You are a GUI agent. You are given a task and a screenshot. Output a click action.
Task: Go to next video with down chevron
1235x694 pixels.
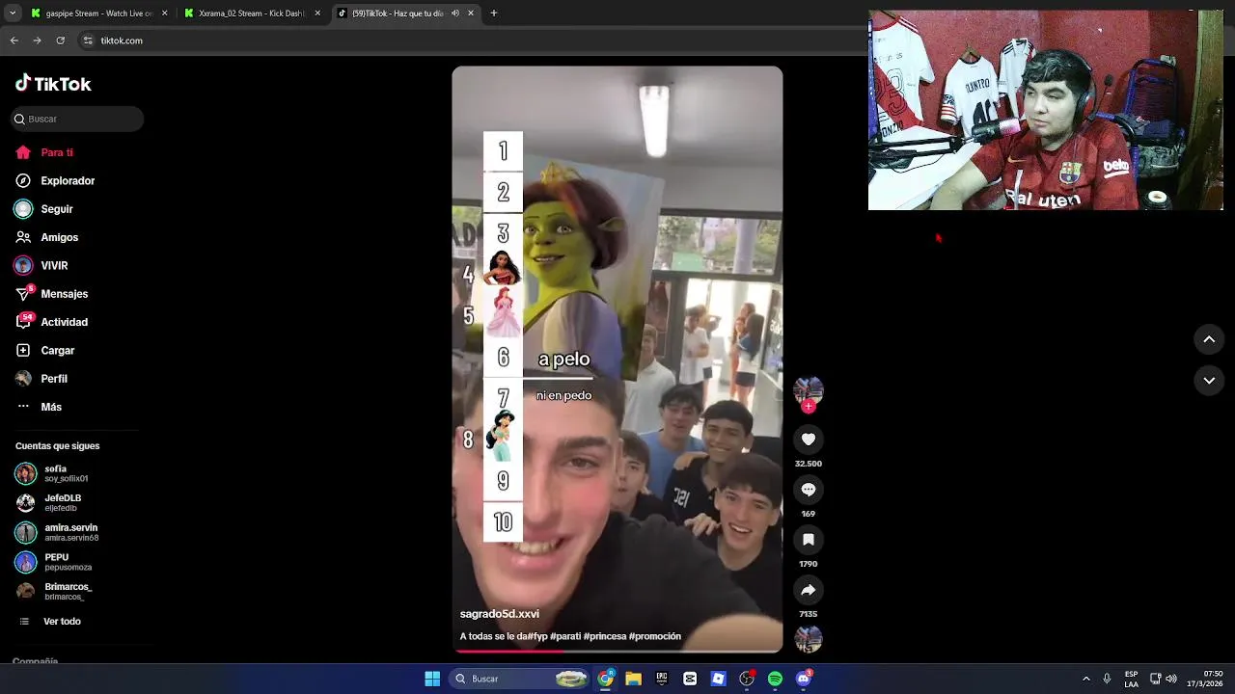pos(1209,381)
